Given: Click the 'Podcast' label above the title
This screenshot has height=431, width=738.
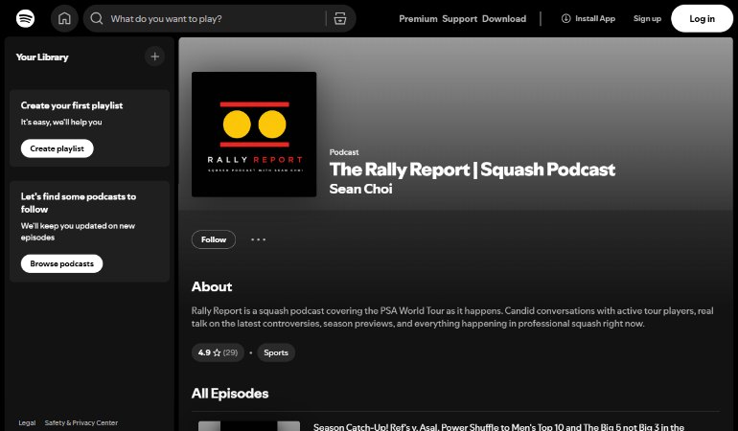Looking at the screenshot, I should point(344,152).
